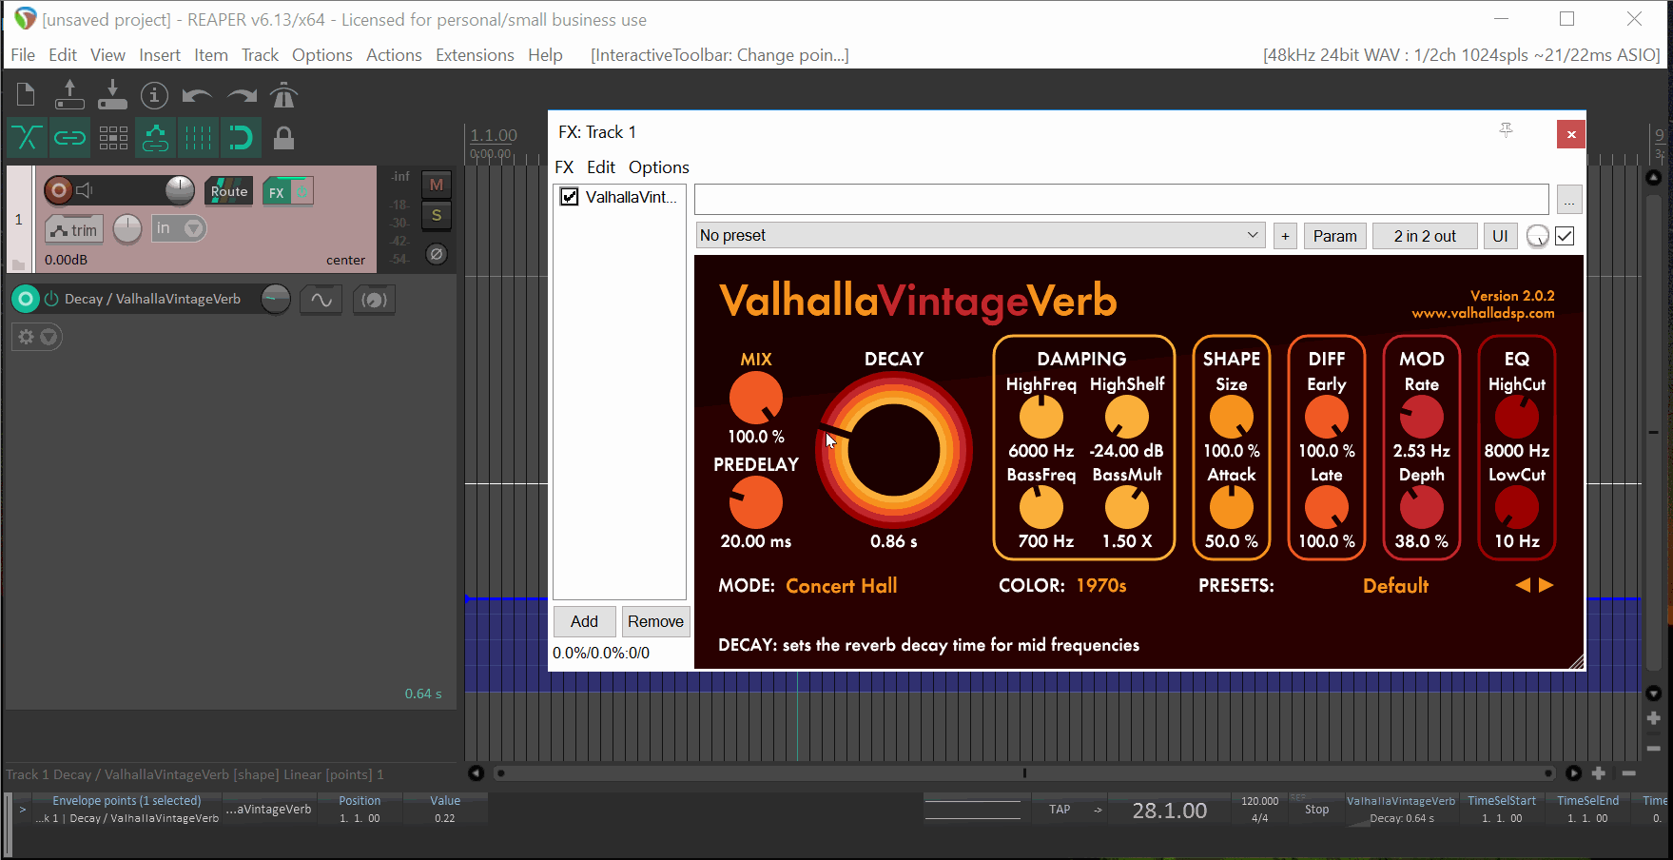Mute Track 1
The image size is (1673, 860).
[437, 185]
